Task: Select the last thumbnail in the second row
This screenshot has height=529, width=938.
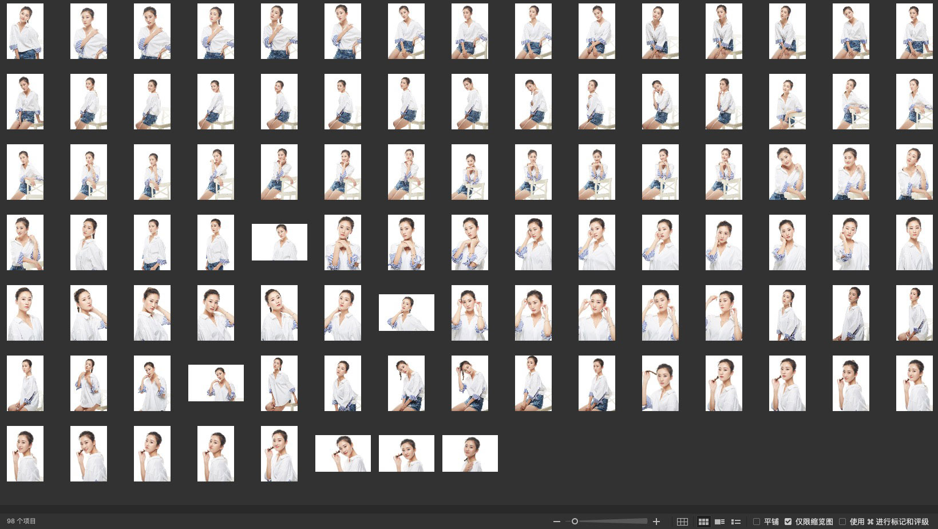Action: point(914,102)
